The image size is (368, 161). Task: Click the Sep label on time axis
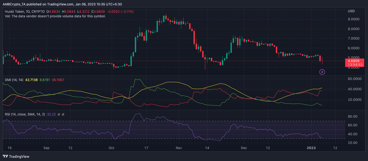[x=46, y=148]
